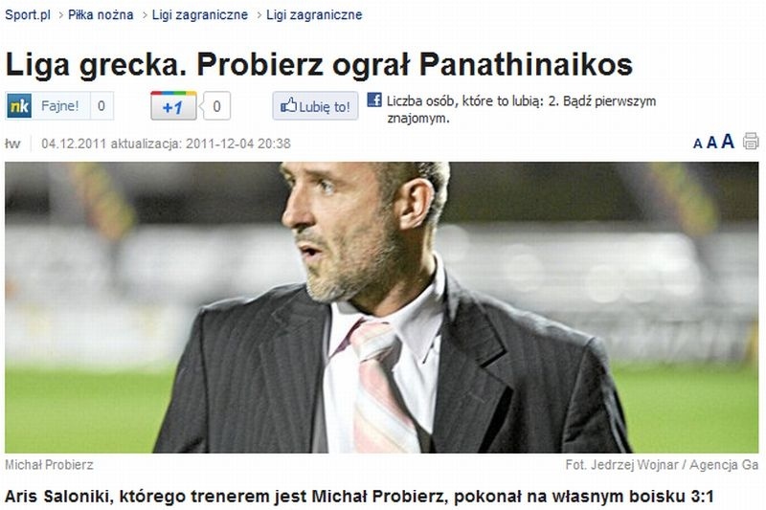Click the nk social network icon
The height and width of the screenshot is (510, 766).
click(19, 105)
